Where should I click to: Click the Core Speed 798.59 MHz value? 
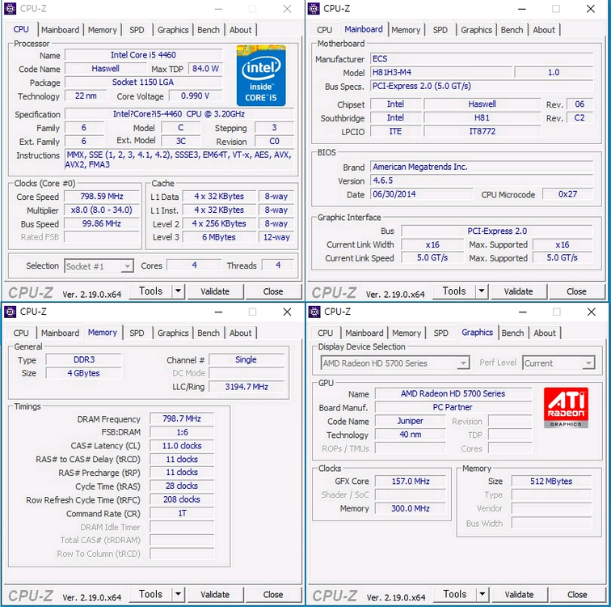click(102, 196)
